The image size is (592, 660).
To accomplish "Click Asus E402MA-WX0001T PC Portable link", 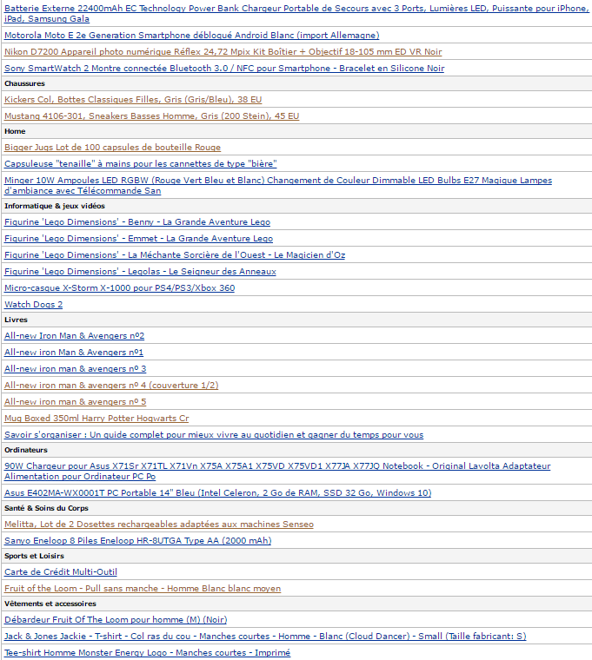I will [x=218, y=492].
